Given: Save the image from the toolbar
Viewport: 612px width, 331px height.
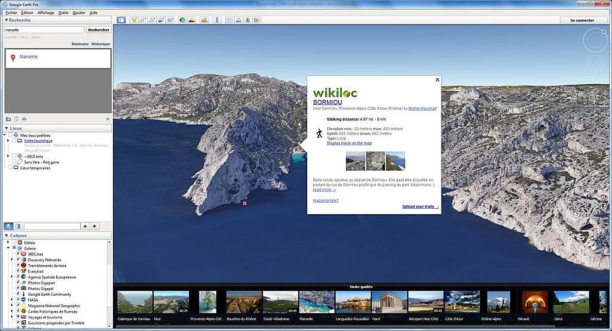Looking at the screenshot, I should (247, 20).
